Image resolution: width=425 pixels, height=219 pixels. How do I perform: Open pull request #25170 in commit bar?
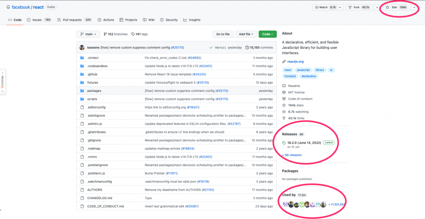178,48
